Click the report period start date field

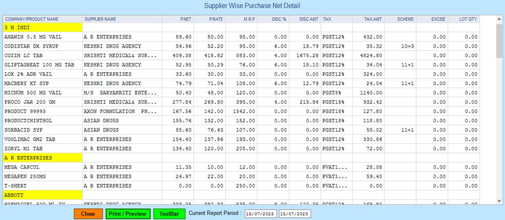point(260,214)
